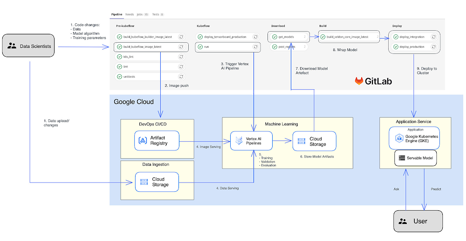Click the Artifact Registry label
The image size is (466, 241).
[159, 141]
